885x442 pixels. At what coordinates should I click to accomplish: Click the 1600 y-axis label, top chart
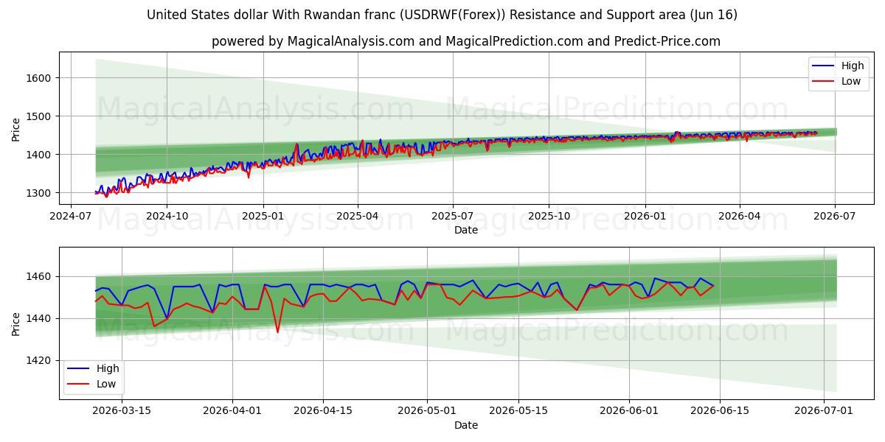coord(38,78)
